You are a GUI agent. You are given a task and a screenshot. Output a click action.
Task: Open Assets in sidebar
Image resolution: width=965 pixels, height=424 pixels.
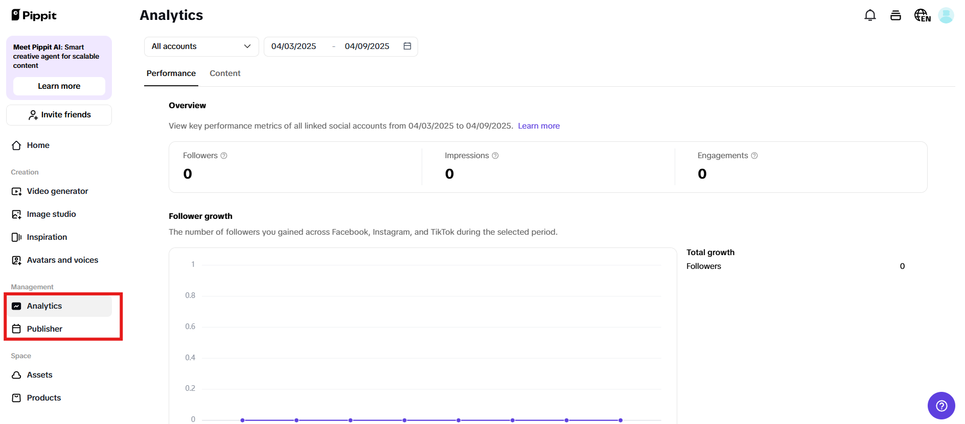tap(59, 375)
